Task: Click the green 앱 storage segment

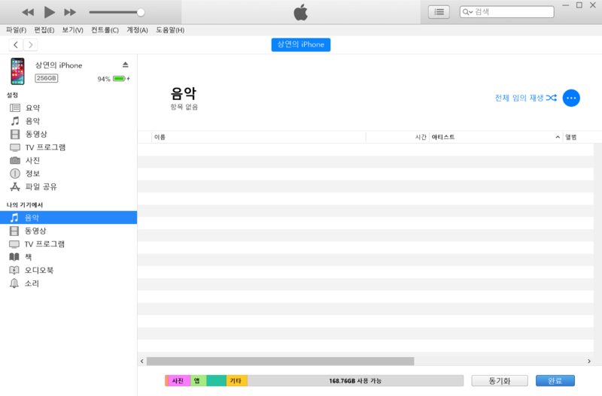Action: tap(198, 381)
